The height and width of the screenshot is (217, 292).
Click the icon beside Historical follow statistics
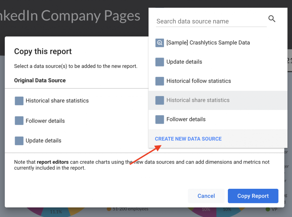[160, 81]
